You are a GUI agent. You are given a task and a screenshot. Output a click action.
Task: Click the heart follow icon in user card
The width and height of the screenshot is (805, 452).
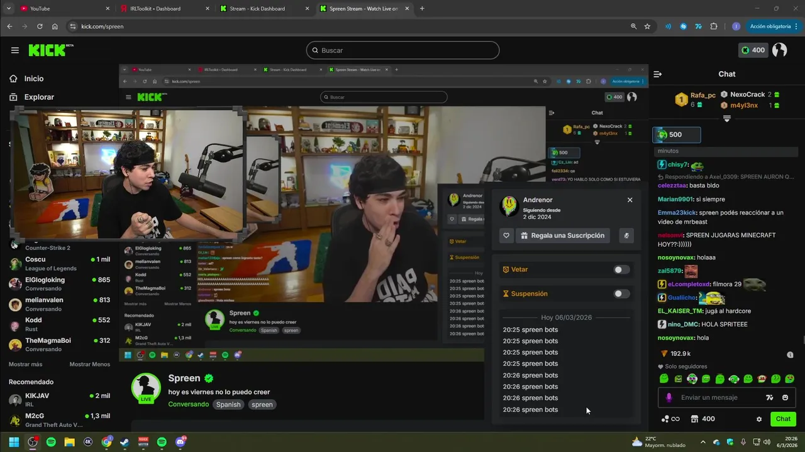coord(506,235)
